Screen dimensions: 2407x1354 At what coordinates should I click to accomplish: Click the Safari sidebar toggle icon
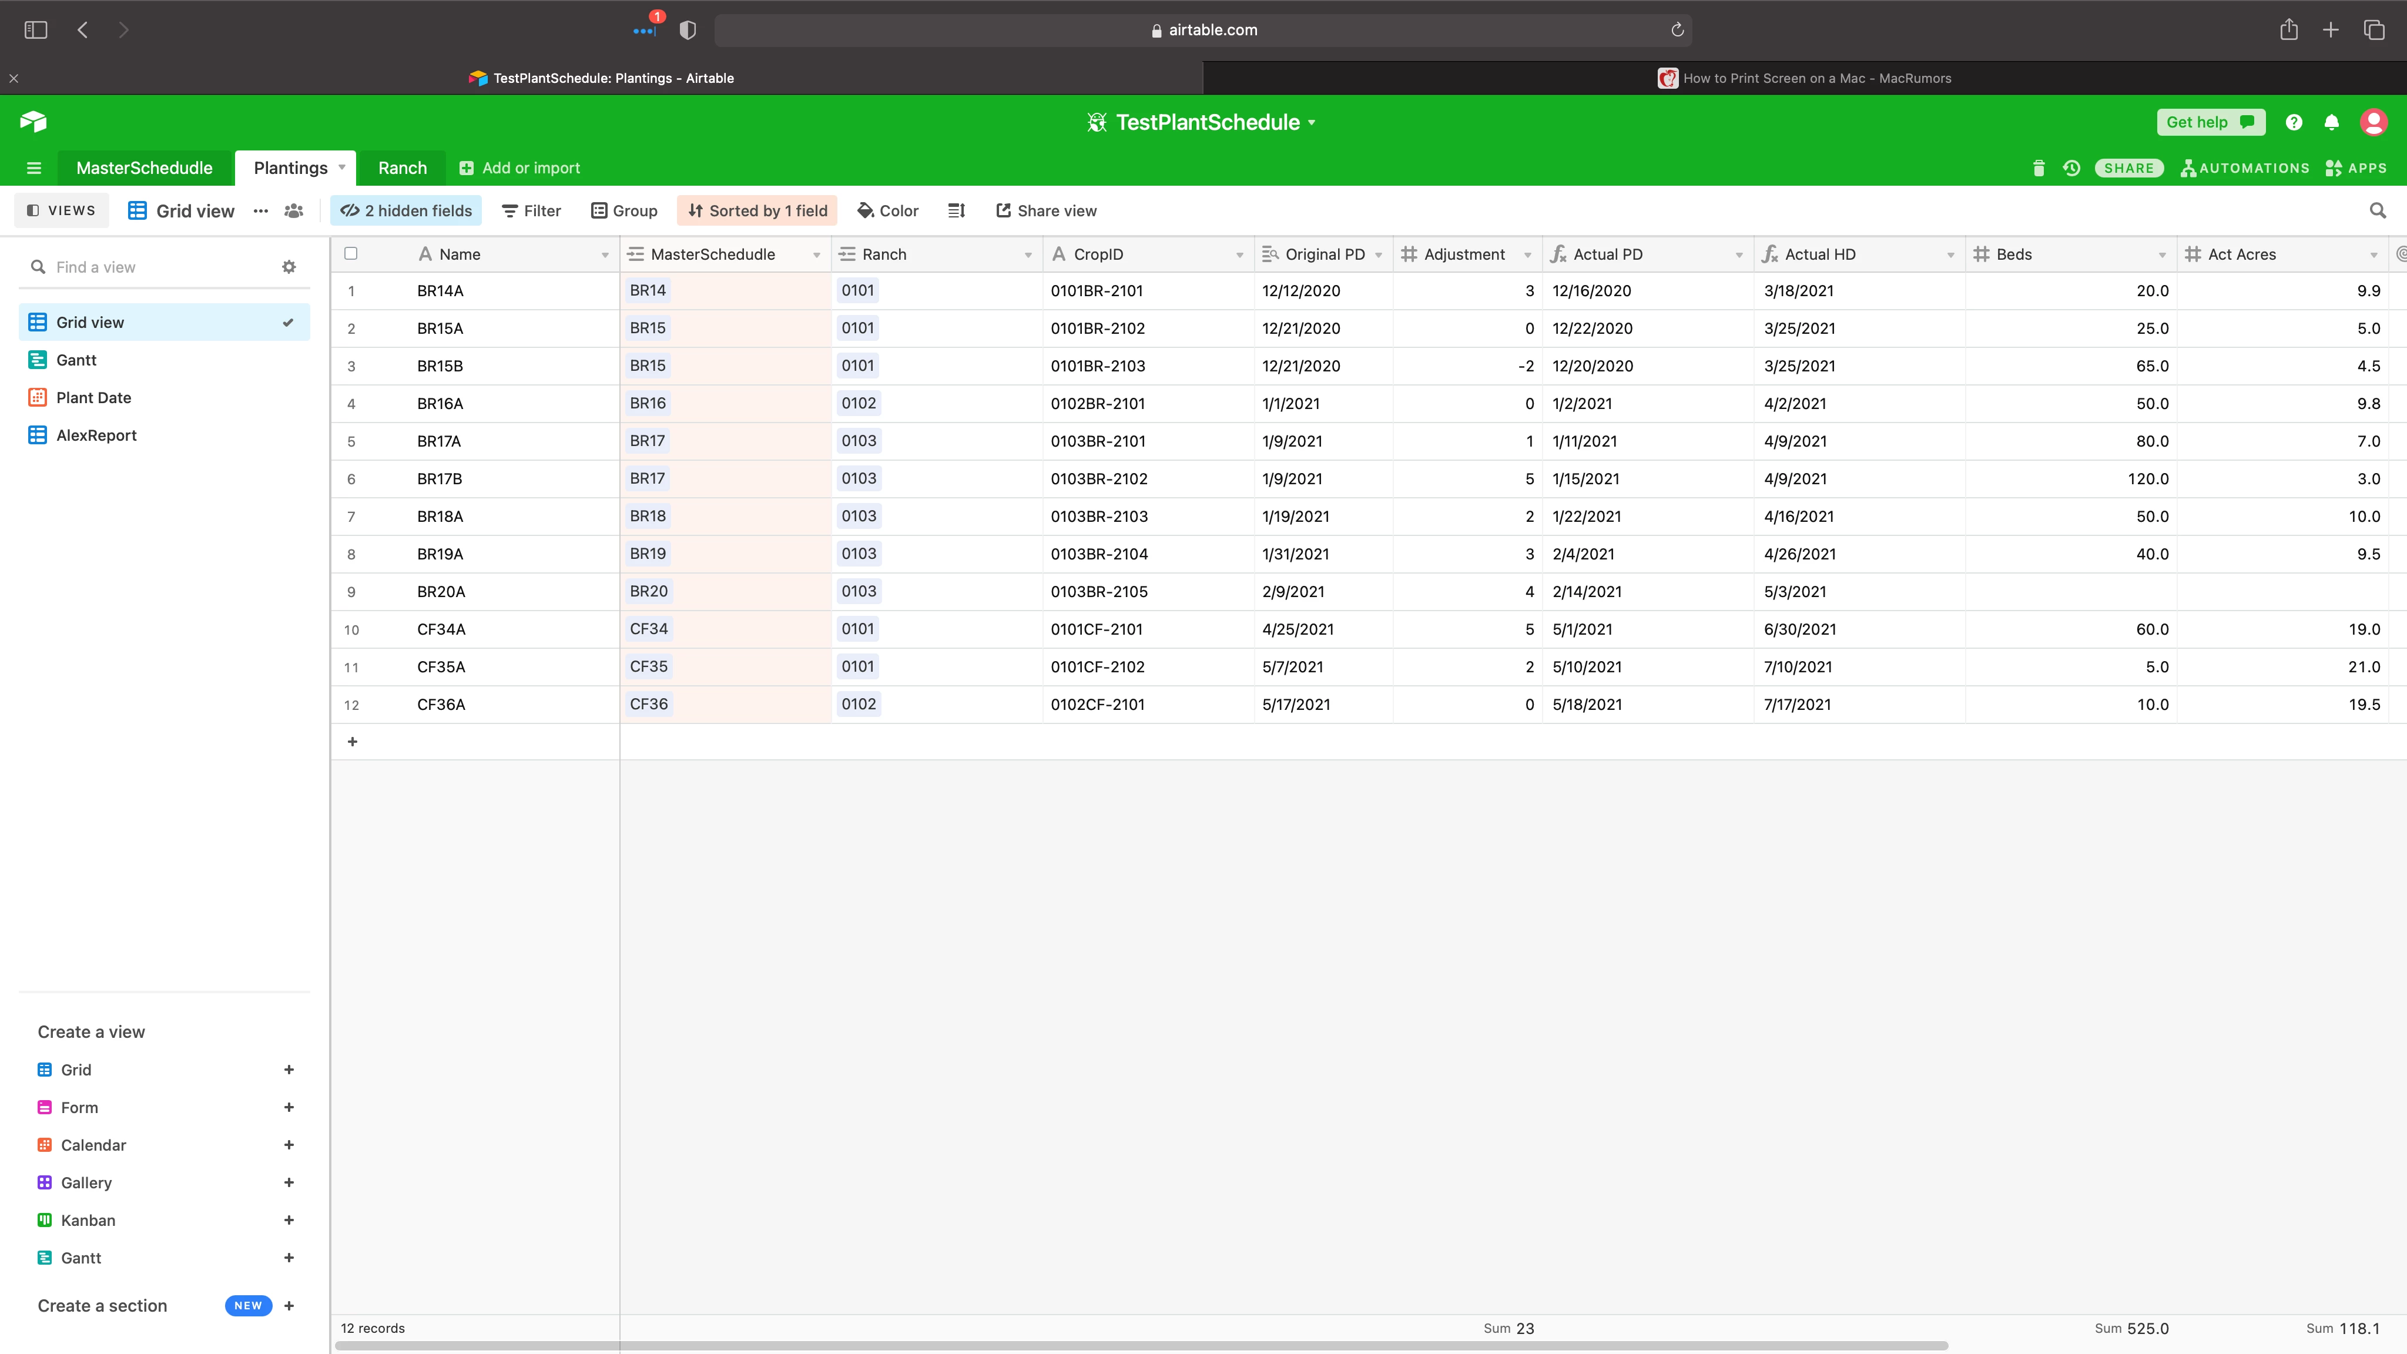point(35,30)
